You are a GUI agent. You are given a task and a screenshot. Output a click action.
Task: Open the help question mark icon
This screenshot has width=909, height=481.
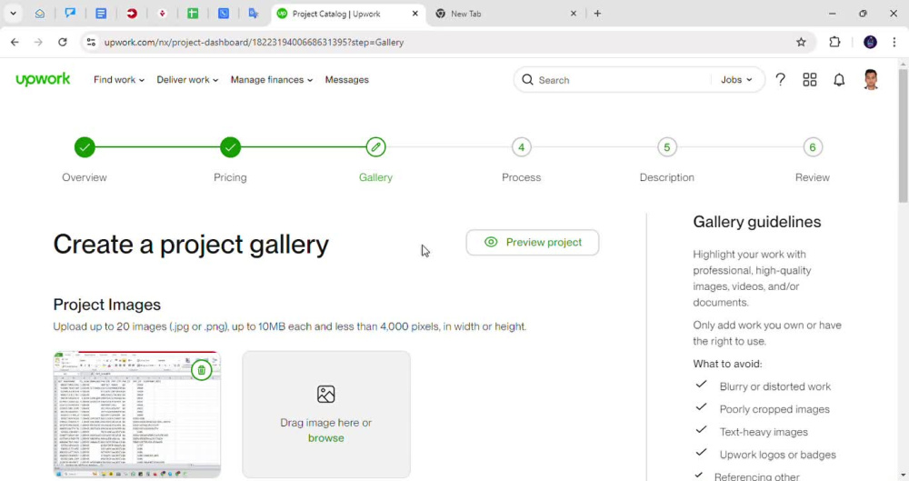pyautogui.click(x=780, y=79)
